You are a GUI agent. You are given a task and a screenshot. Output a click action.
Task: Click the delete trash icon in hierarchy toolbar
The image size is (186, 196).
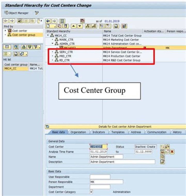[66, 26]
